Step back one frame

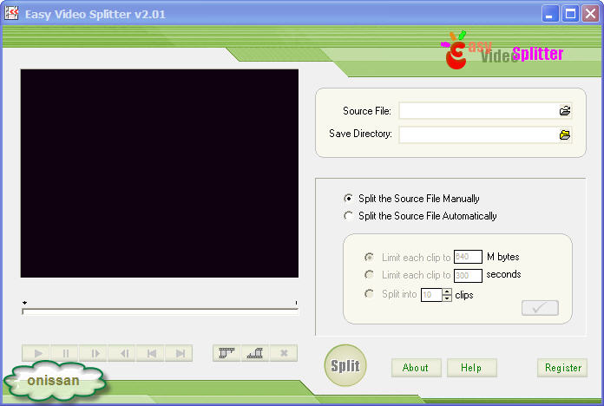pos(123,353)
